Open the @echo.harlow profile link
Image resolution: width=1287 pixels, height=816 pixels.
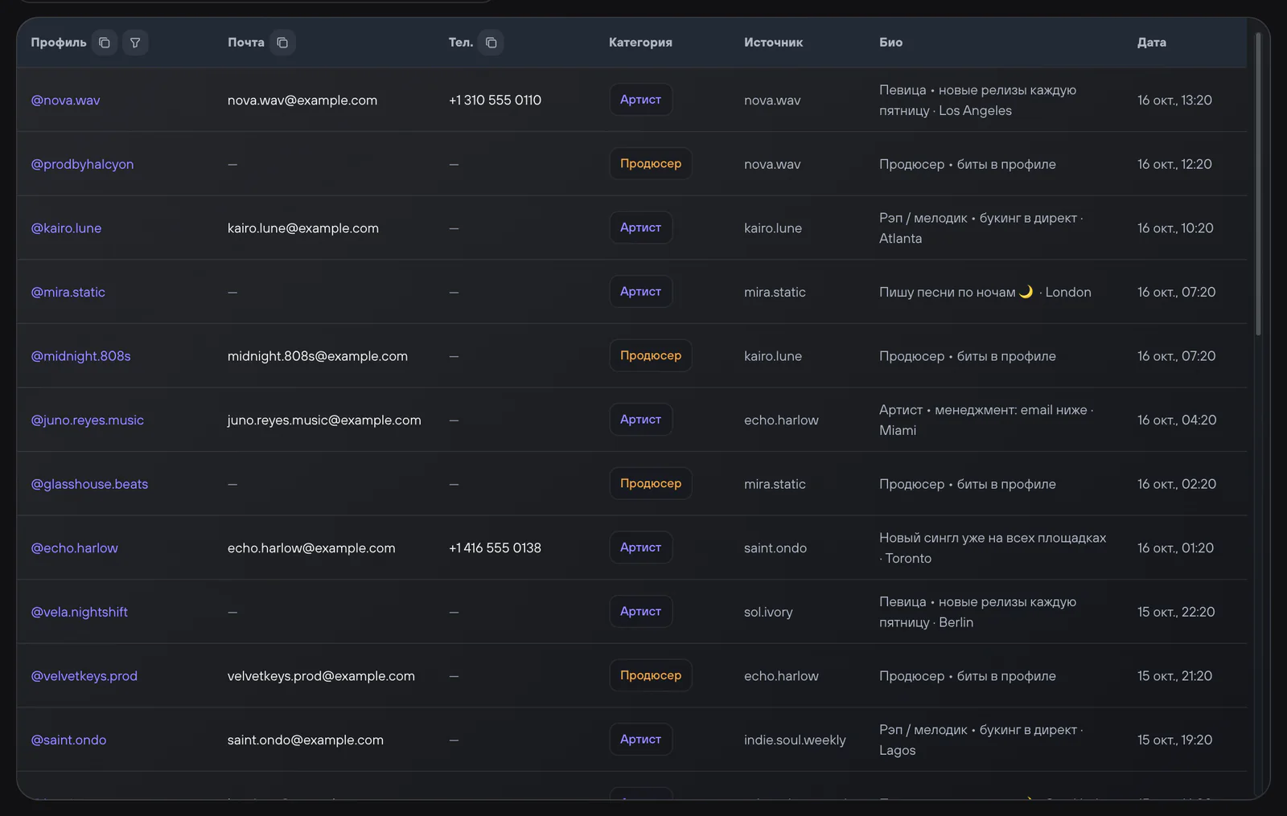tap(74, 548)
